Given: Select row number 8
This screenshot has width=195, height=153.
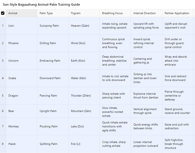Looking at the screenshot, I should pos(3,144).
